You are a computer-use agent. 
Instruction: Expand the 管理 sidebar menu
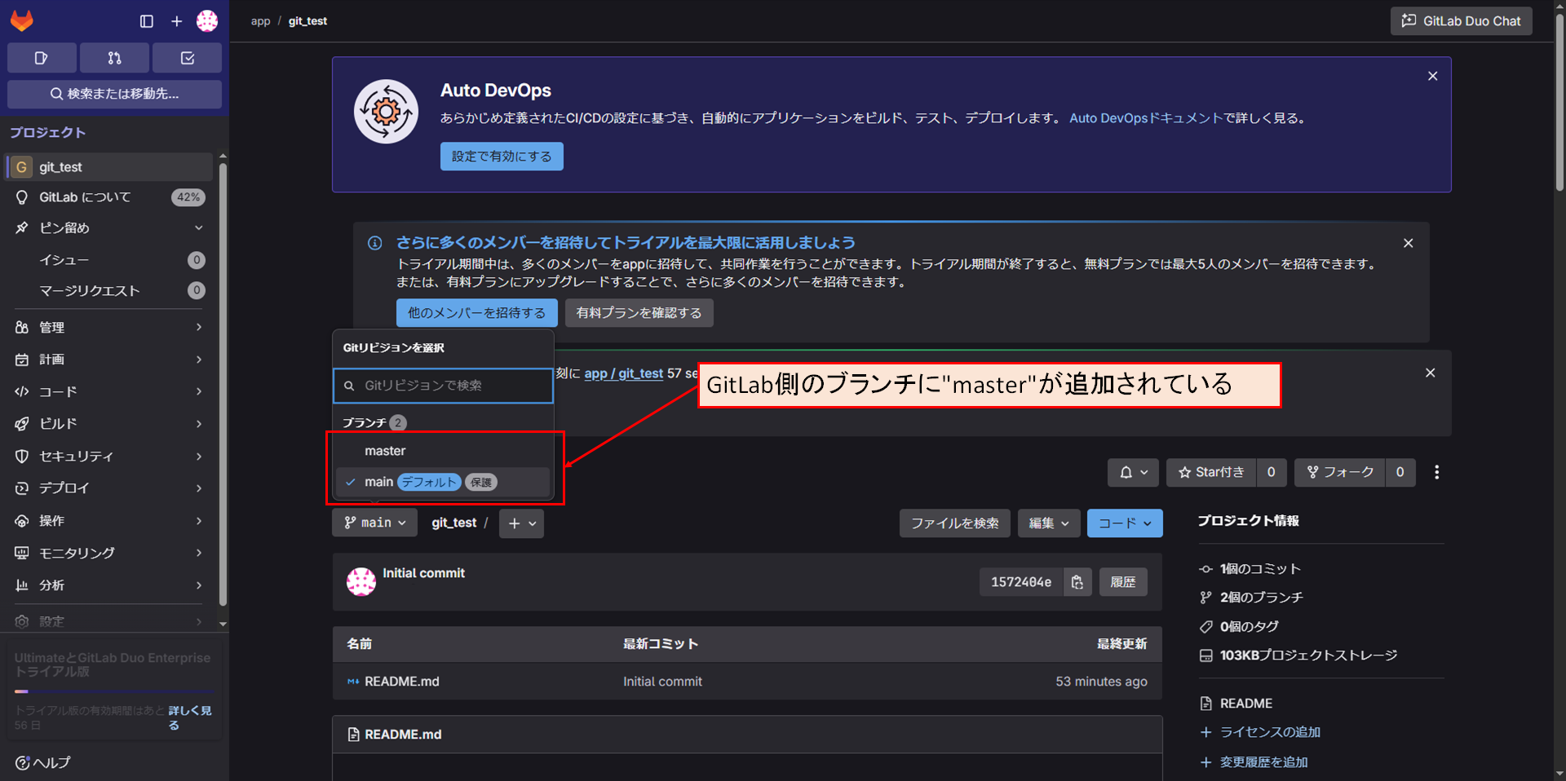109,328
